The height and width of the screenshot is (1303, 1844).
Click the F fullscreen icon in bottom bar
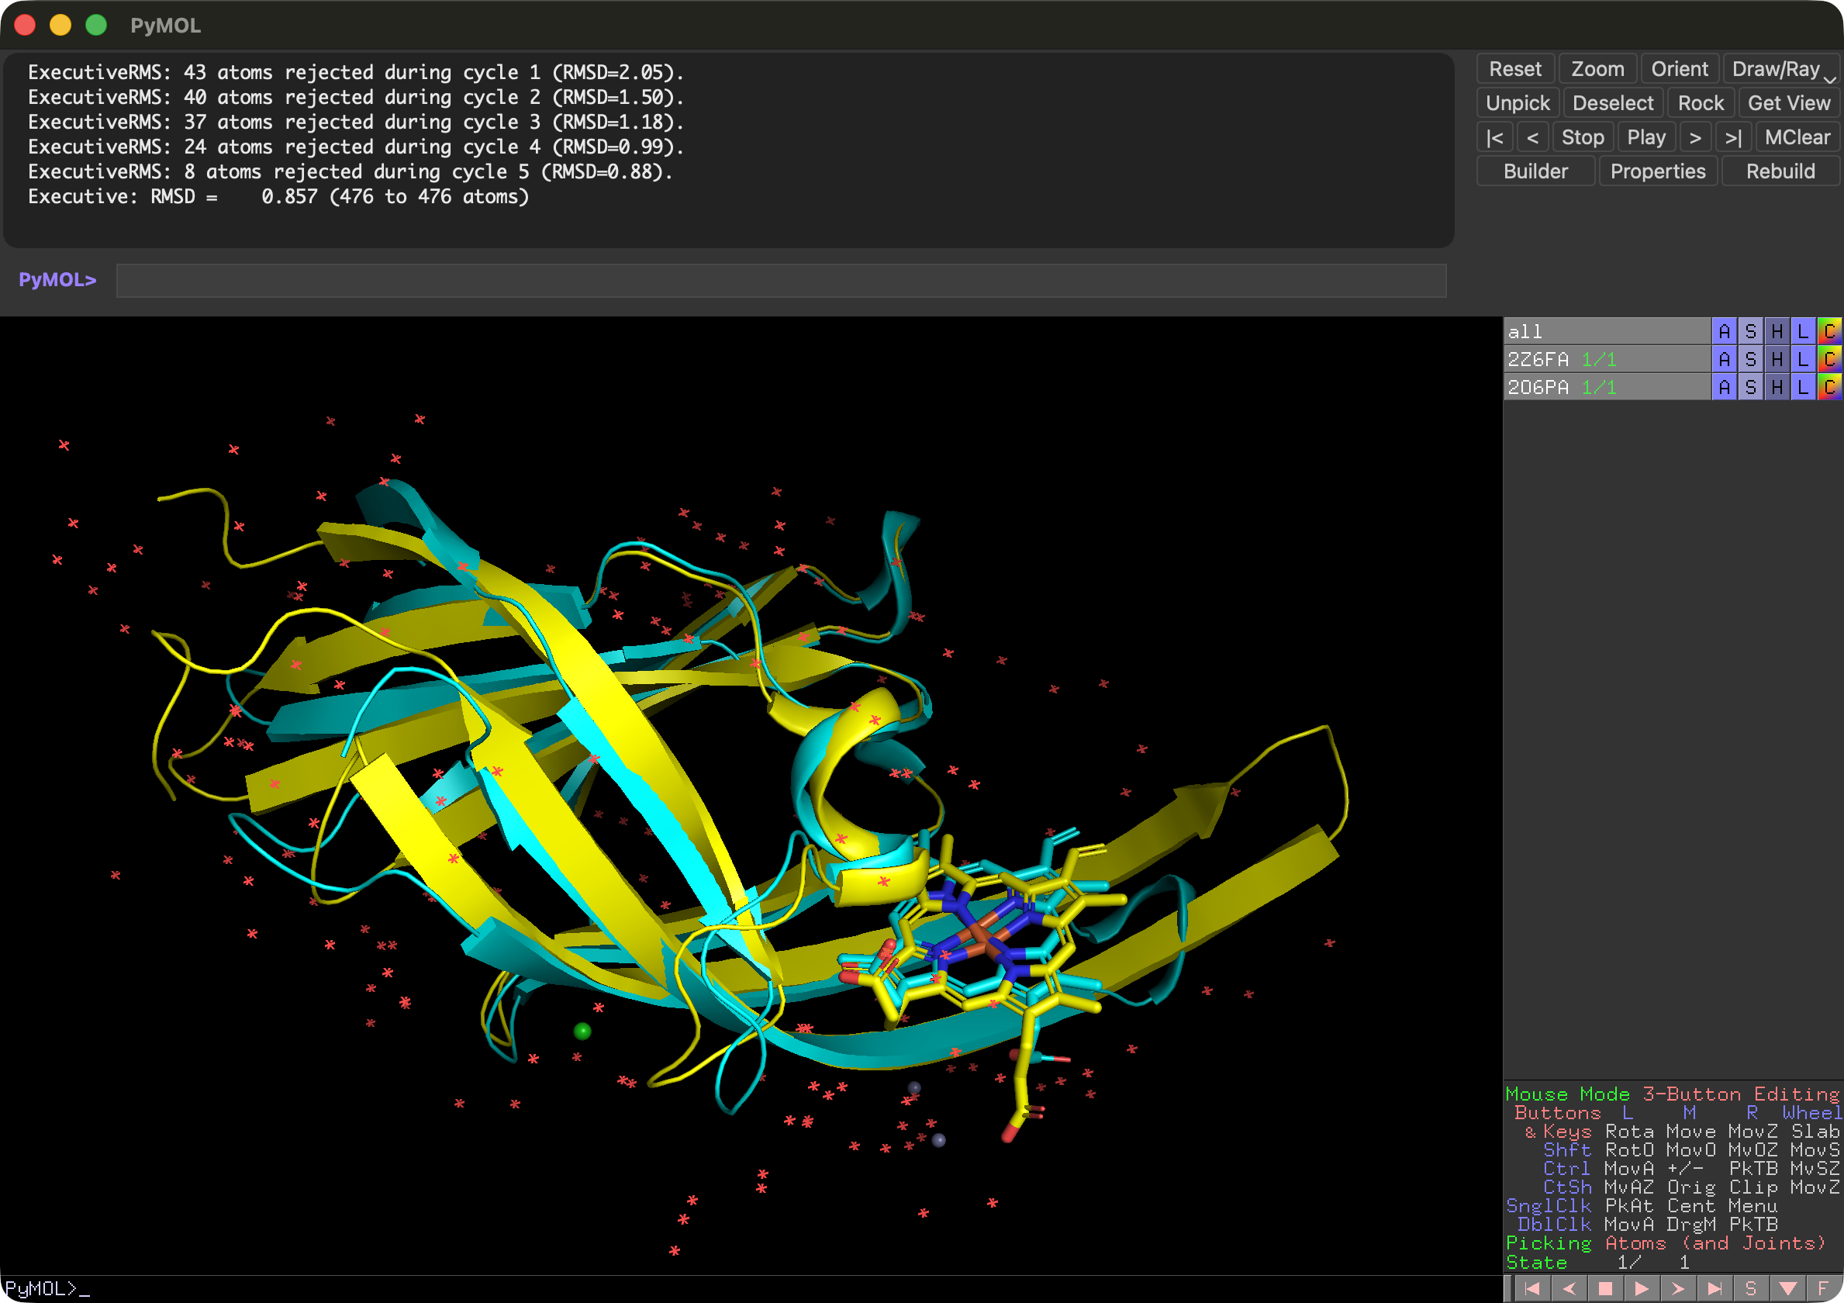pos(1823,1287)
